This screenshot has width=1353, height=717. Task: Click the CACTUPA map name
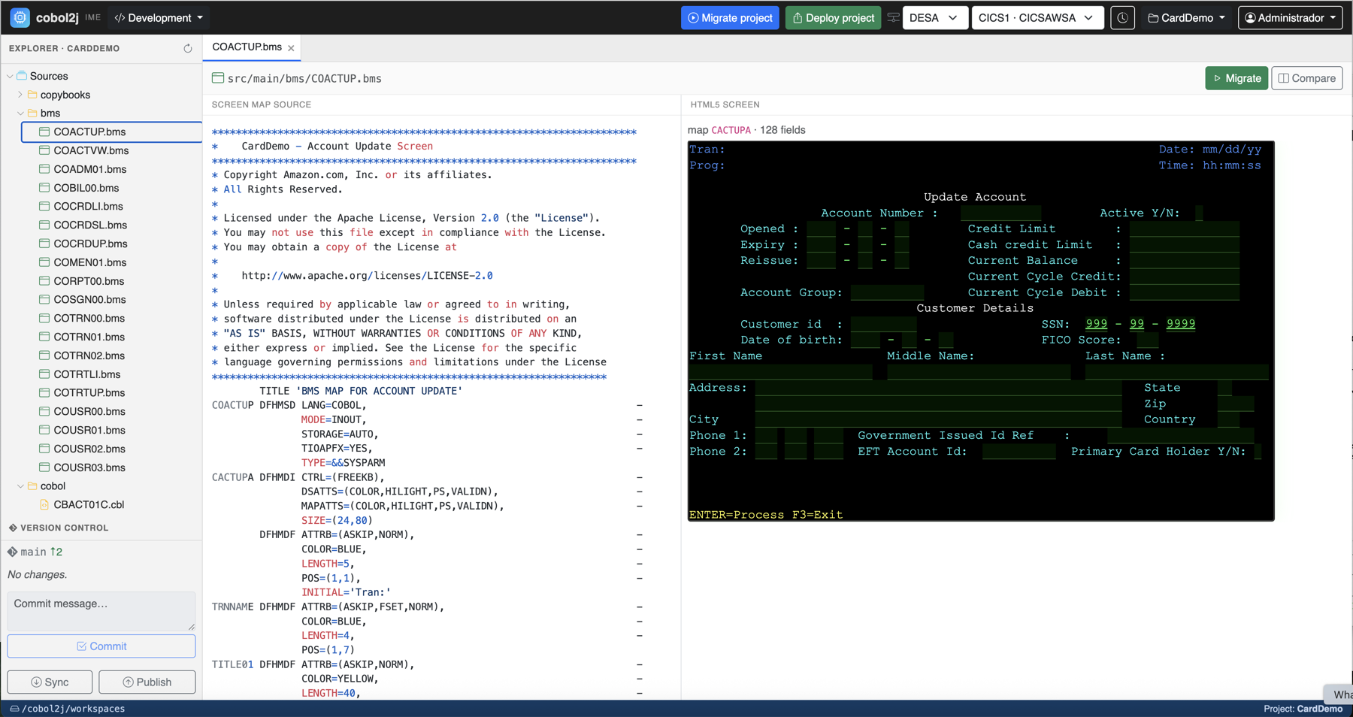coord(731,130)
